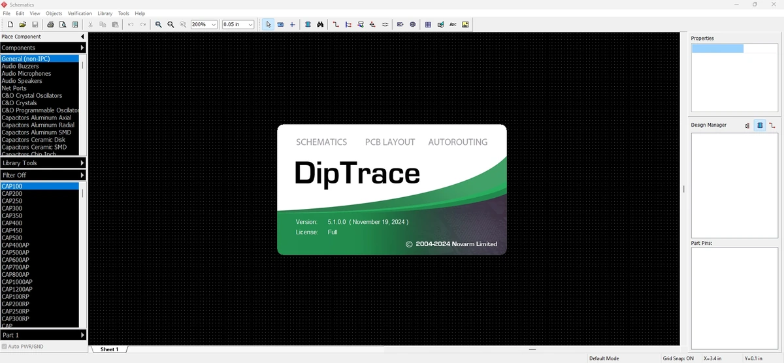Open Print Preview from toolbar

point(63,25)
